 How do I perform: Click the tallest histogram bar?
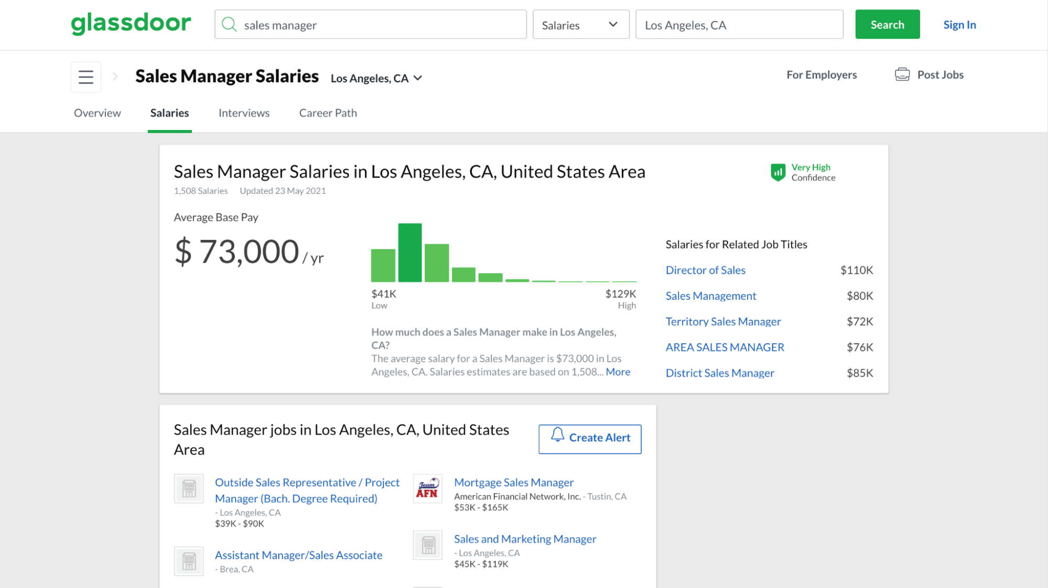[x=409, y=253]
